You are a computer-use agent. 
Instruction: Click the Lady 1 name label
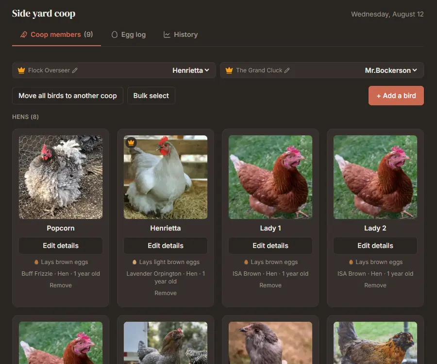click(270, 229)
